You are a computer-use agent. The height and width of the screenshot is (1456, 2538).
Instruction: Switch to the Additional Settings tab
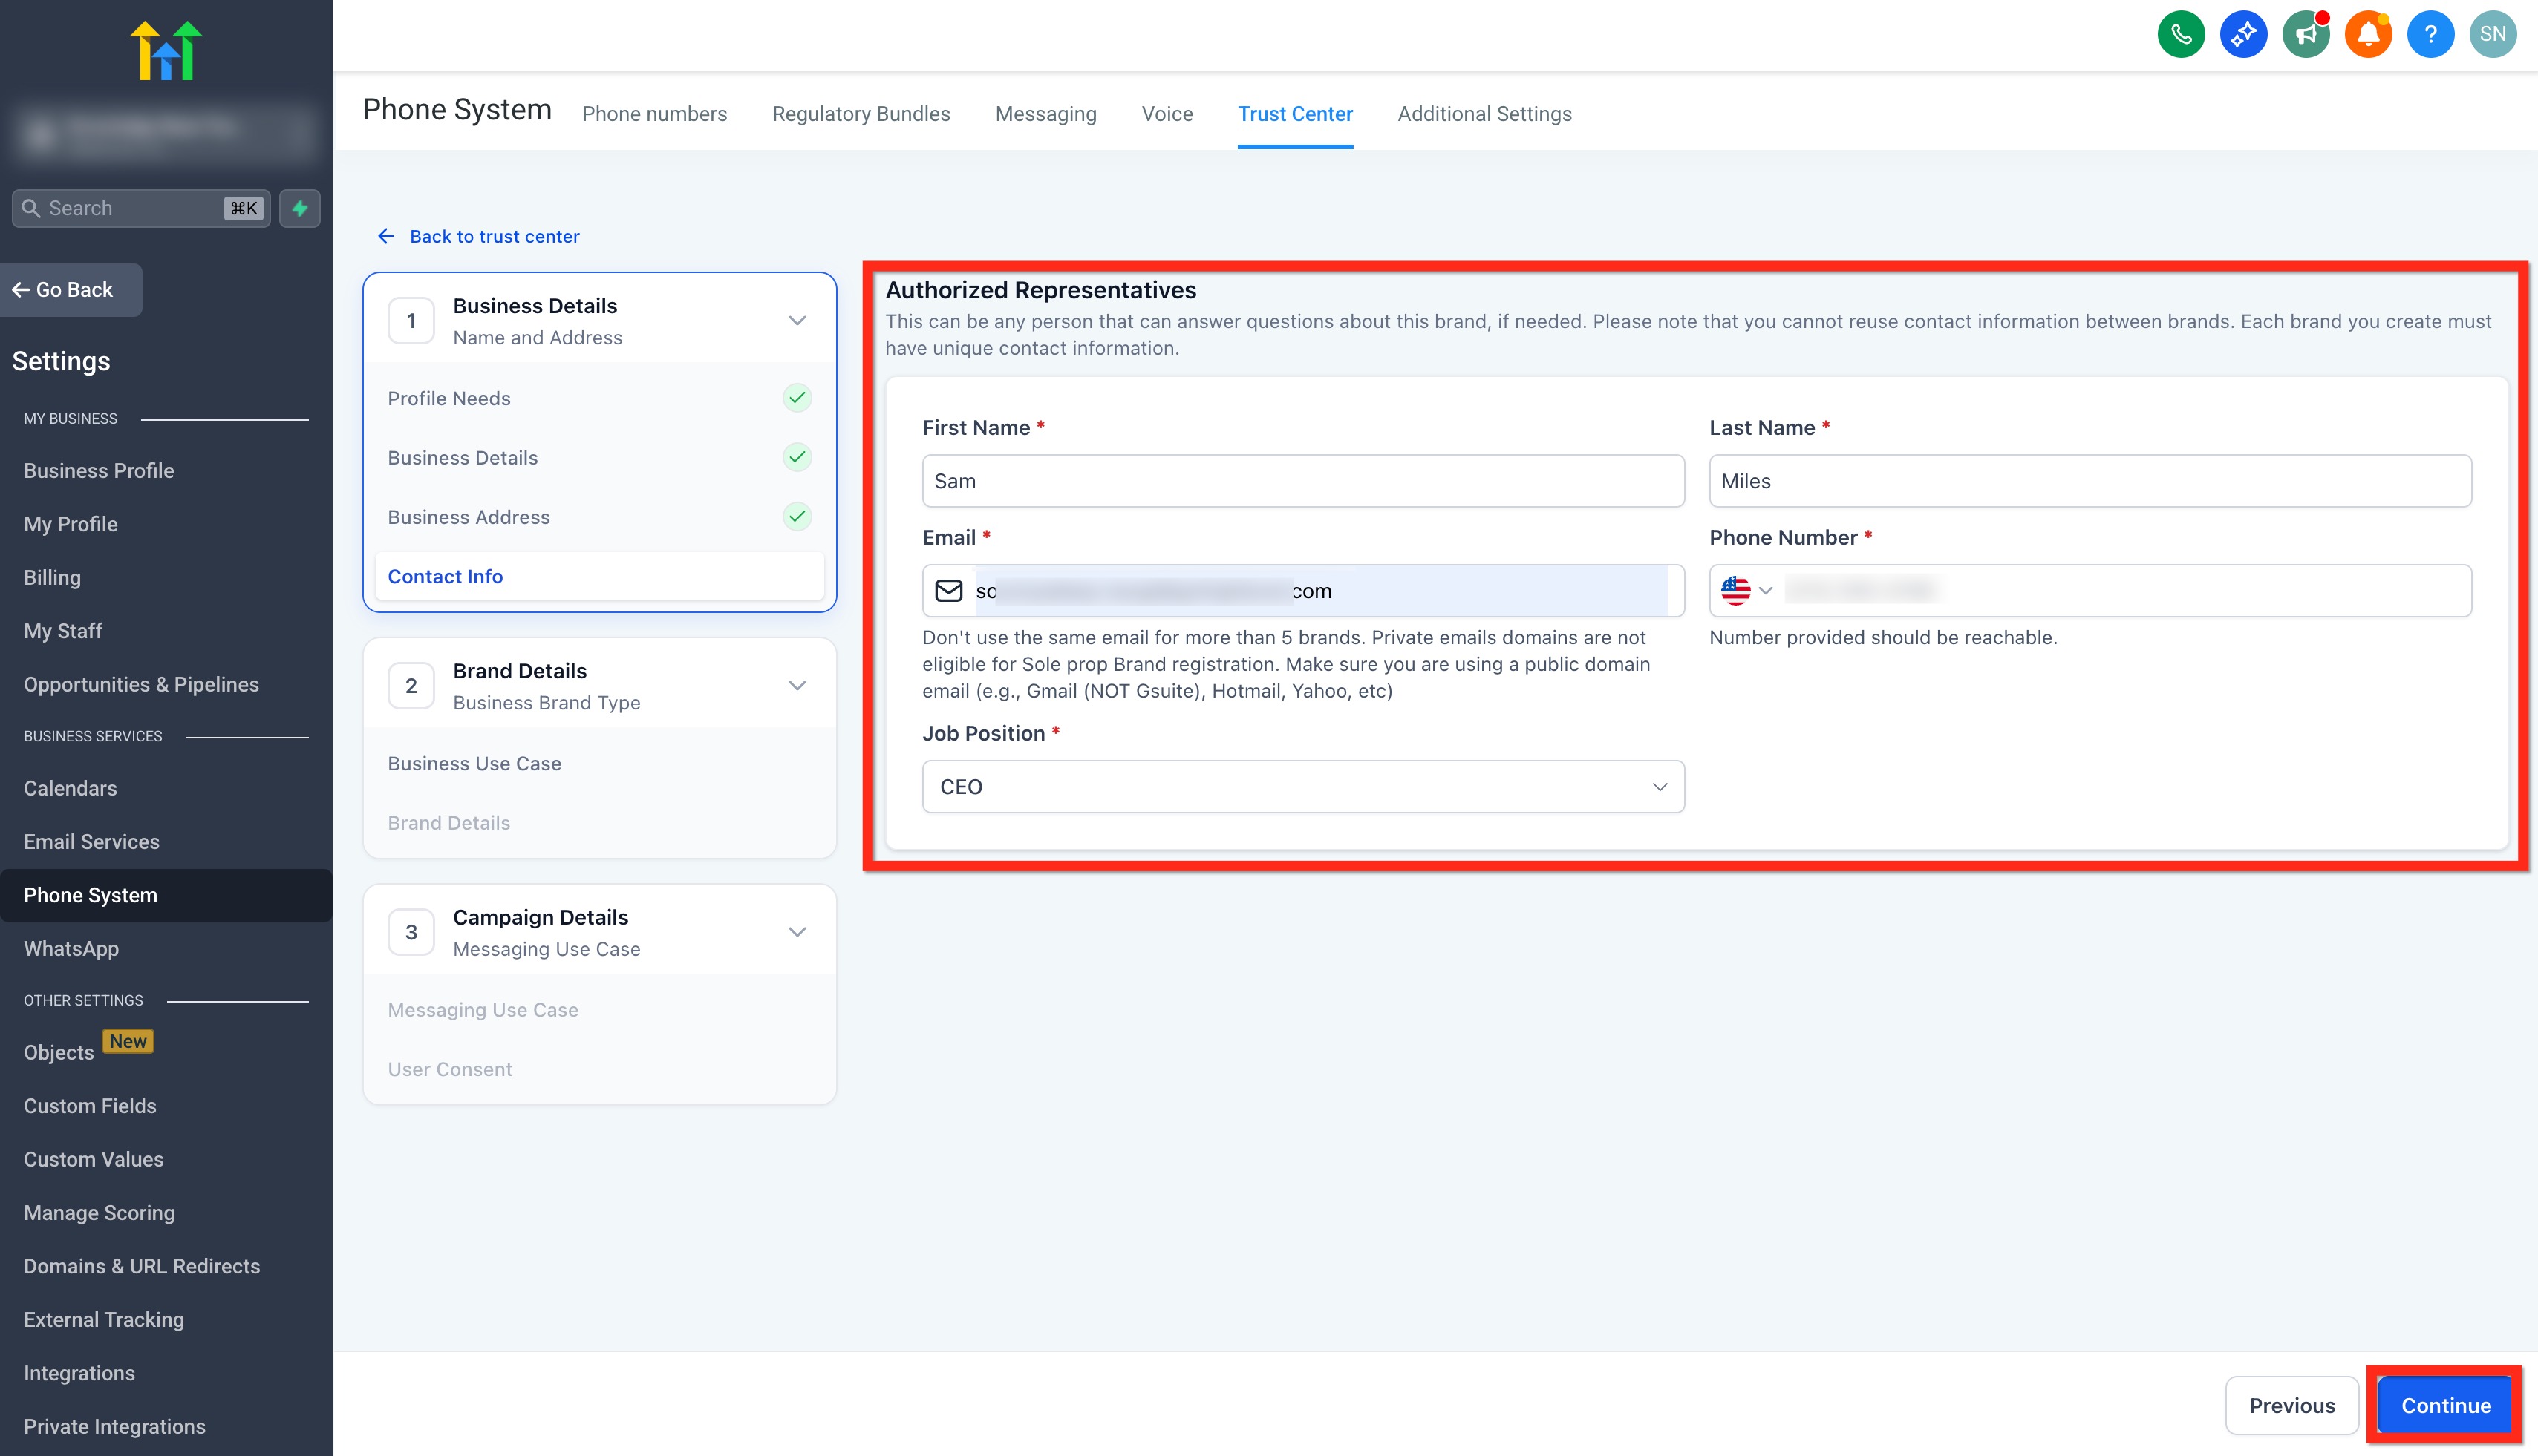point(1484,114)
